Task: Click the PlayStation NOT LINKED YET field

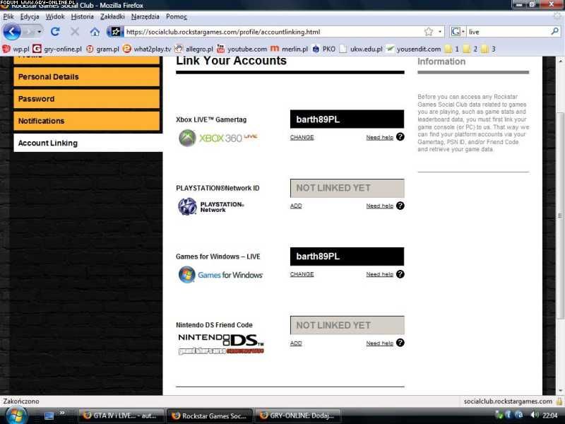Action: click(x=347, y=188)
